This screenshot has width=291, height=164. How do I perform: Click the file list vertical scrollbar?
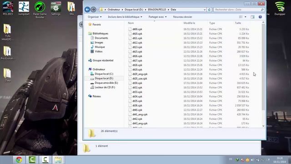263,67
